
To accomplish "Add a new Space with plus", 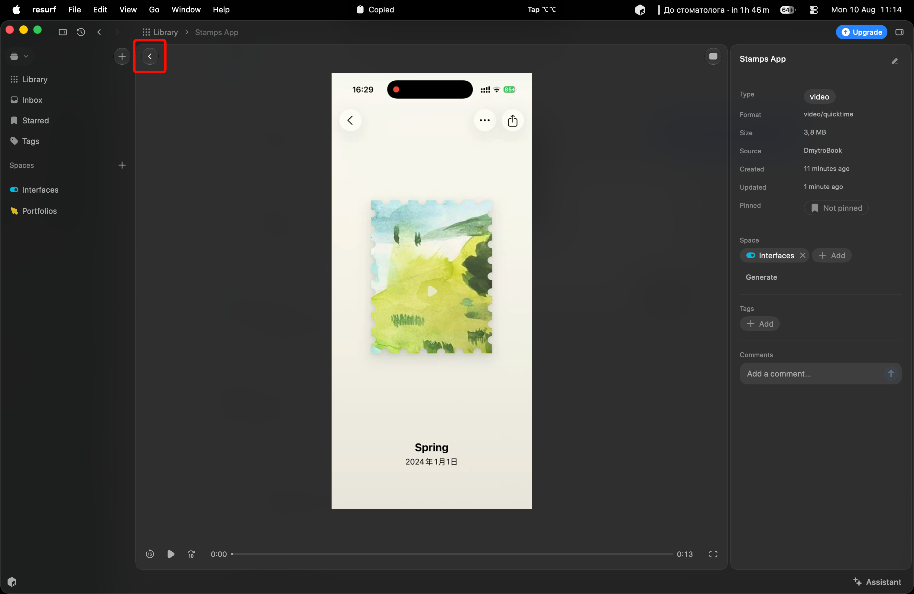I will 122,165.
